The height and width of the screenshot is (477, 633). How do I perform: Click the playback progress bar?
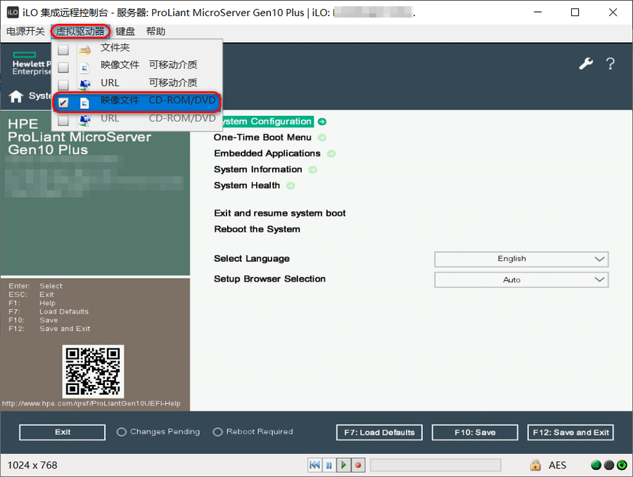tap(435, 465)
